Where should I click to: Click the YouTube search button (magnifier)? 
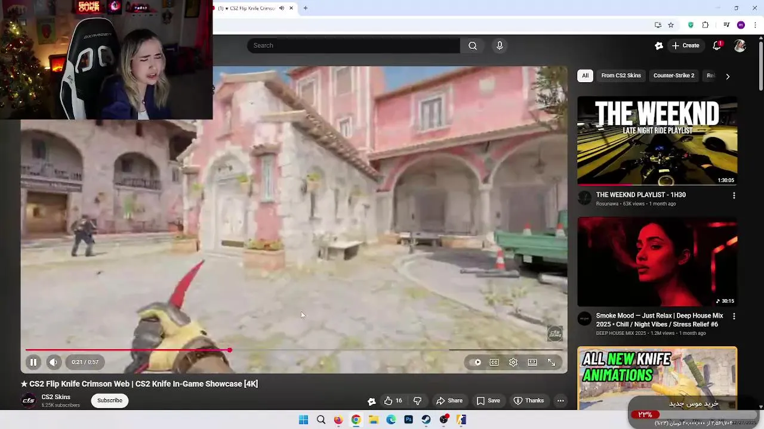point(473,45)
